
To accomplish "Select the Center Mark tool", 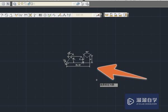I will 45,15.
